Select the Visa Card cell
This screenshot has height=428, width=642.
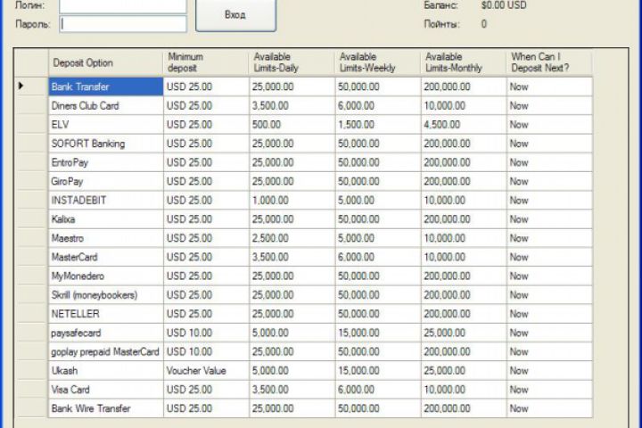(x=105, y=390)
